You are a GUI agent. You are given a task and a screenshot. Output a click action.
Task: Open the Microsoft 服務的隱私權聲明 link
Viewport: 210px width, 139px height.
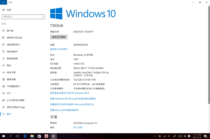pyautogui.click(x=73, y=99)
